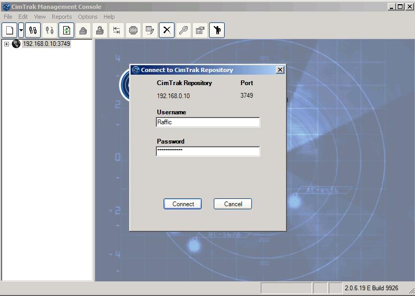Click the connect plugs toolbar icon
This screenshot has width=415, height=296.
(33, 30)
